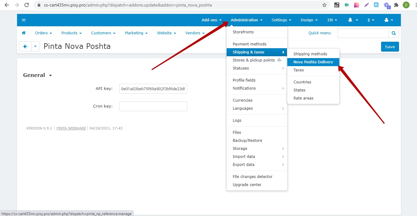
Task: Open the Add-ons dropdown menu
Action: coord(212,20)
